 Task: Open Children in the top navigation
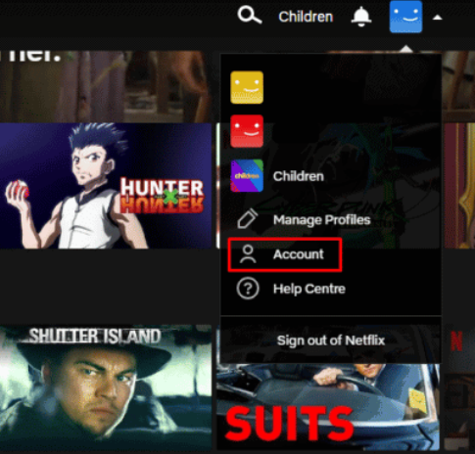[x=306, y=17]
